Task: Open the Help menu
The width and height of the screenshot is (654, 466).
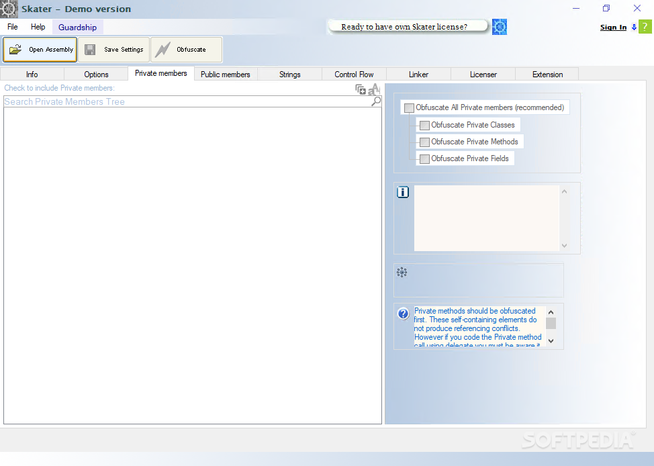Action: (x=38, y=27)
